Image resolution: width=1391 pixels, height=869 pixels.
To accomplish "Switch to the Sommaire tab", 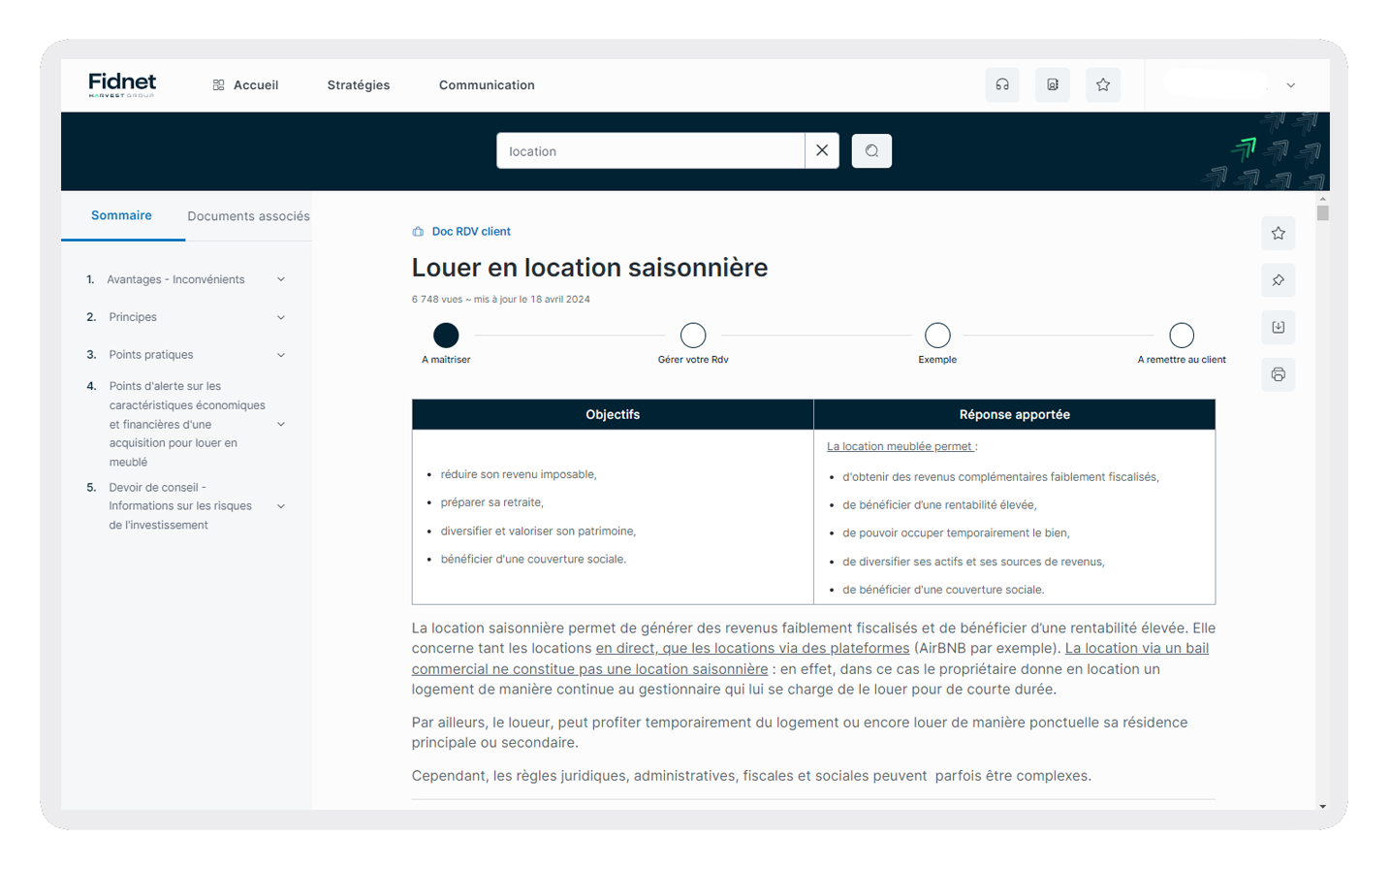I will click(x=121, y=215).
